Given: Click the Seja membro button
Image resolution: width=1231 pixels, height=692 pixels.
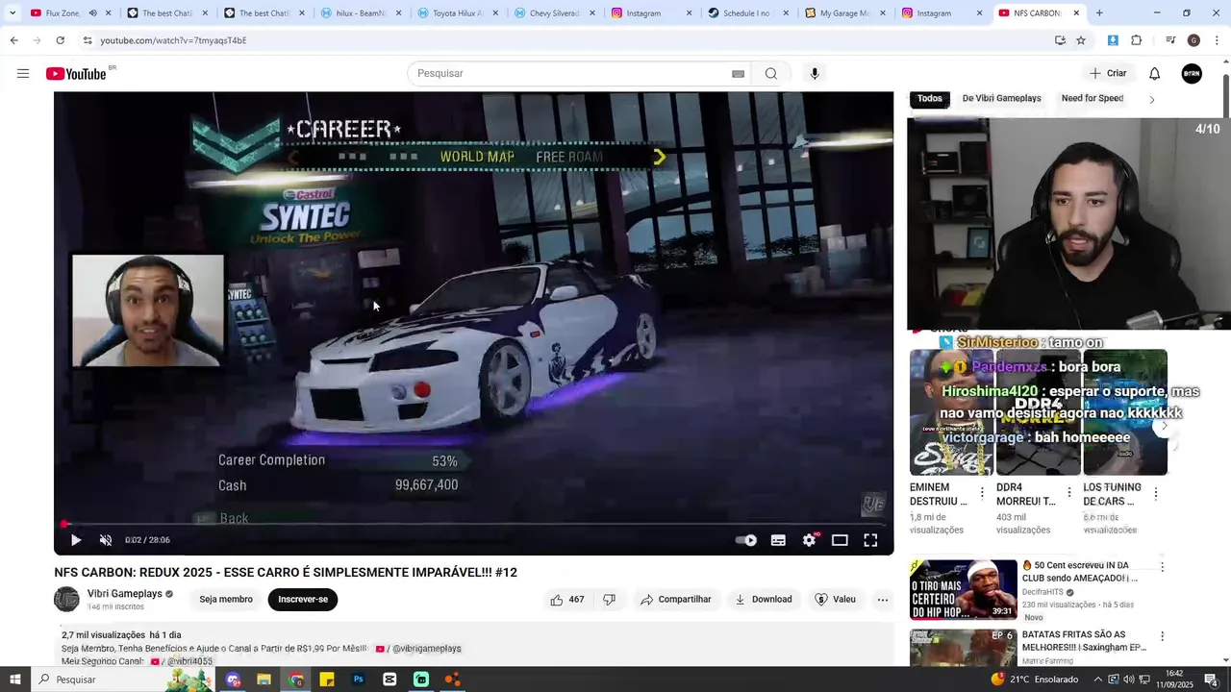Looking at the screenshot, I should click(226, 600).
